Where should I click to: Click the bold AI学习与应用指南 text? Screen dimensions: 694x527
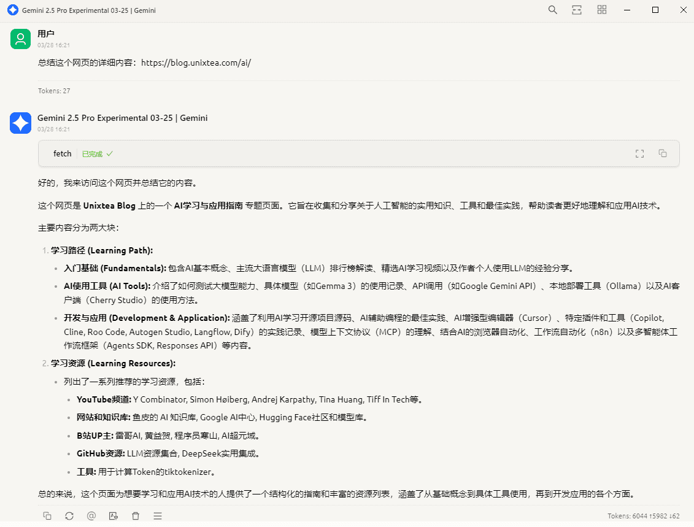coord(209,206)
